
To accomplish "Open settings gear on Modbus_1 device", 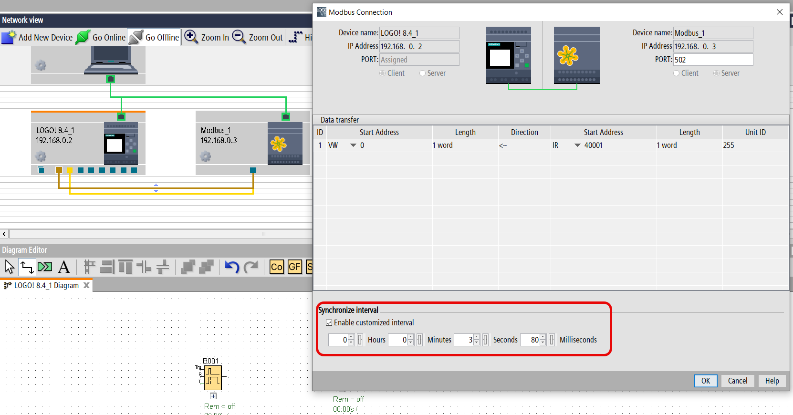I will pos(206,156).
